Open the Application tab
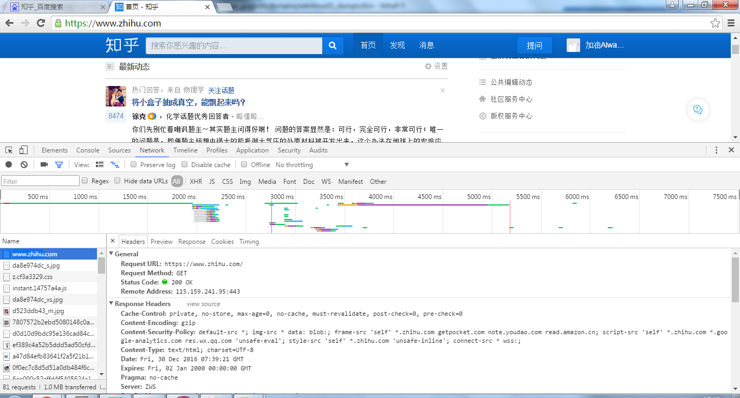 tap(252, 150)
